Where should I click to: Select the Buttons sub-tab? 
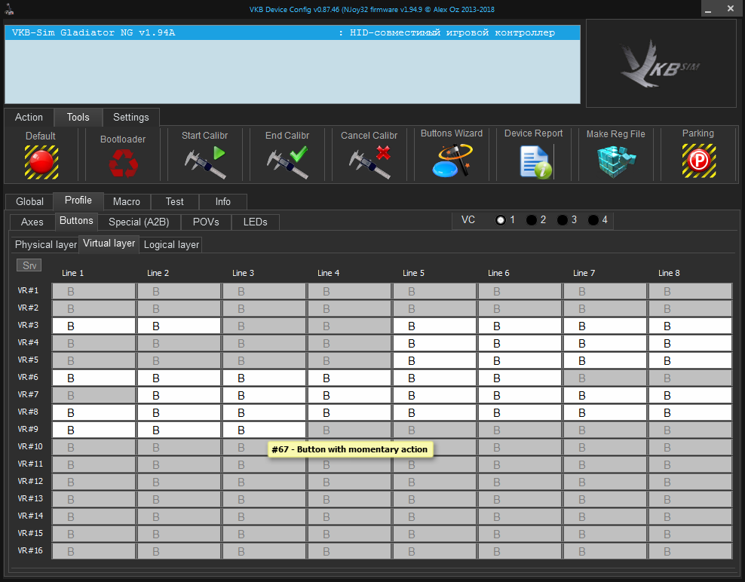[x=76, y=221]
